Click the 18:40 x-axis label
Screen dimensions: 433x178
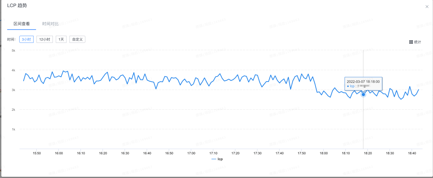pos(412,153)
